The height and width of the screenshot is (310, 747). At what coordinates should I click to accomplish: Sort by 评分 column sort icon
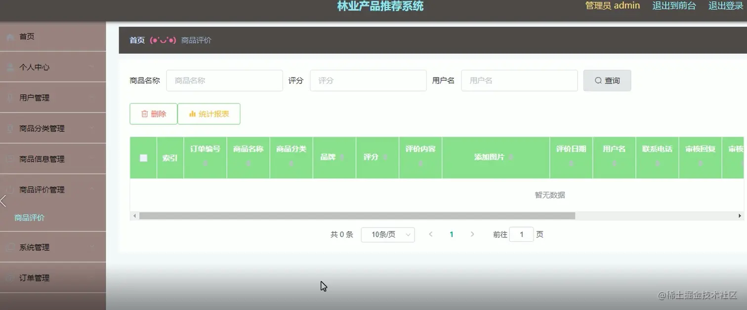(x=385, y=157)
